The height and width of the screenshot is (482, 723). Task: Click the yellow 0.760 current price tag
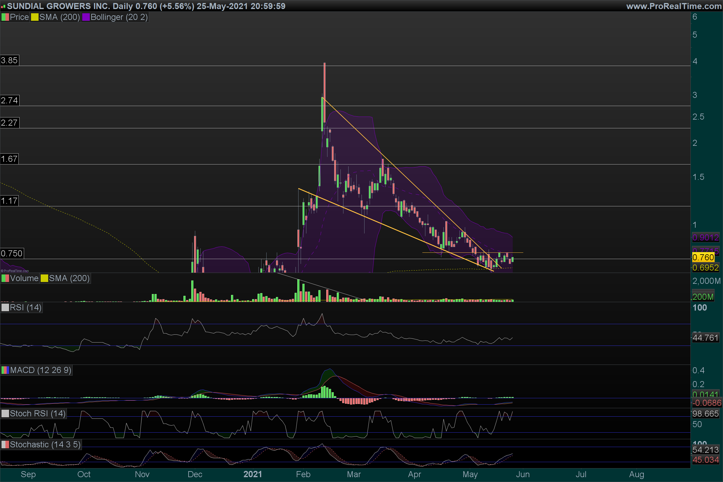tap(703, 258)
